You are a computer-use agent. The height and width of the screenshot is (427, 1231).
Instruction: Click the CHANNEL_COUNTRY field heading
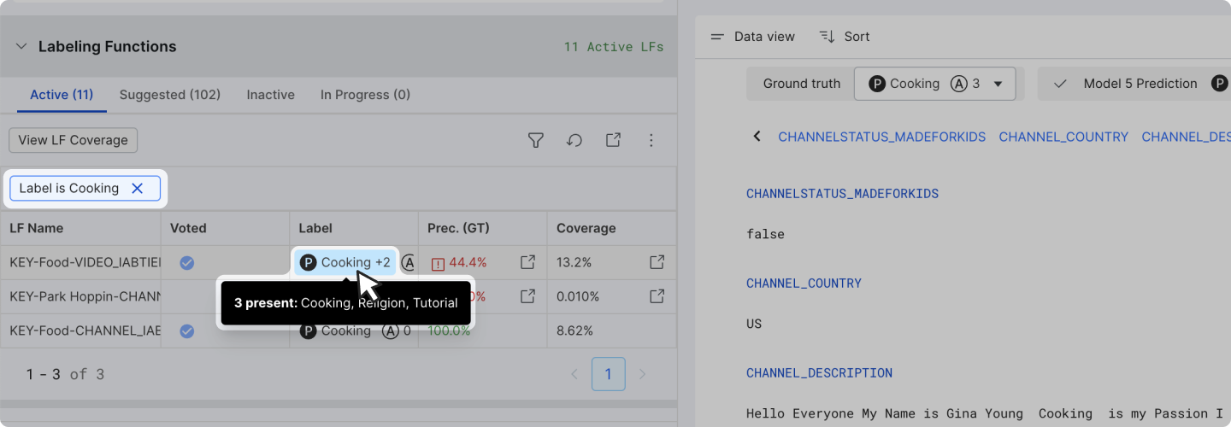[x=804, y=284]
